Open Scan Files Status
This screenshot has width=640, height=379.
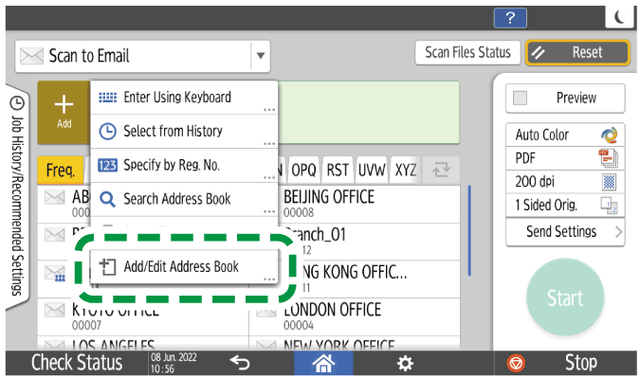466,53
